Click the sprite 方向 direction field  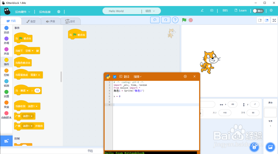point(253,113)
